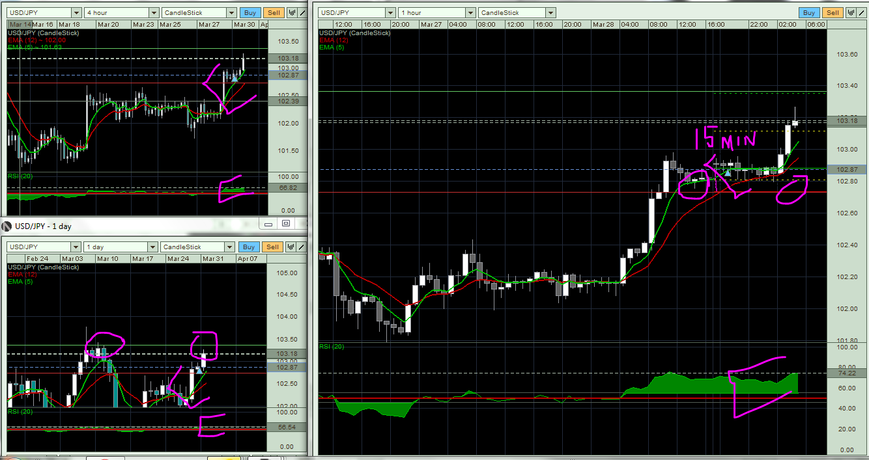Select the line drawing tool in 1 day chart

pos(302,247)
